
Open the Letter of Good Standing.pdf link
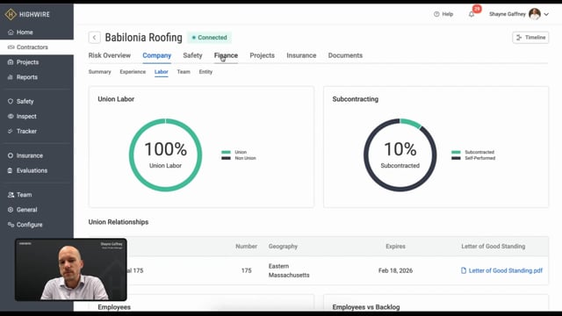coord(506,270)
